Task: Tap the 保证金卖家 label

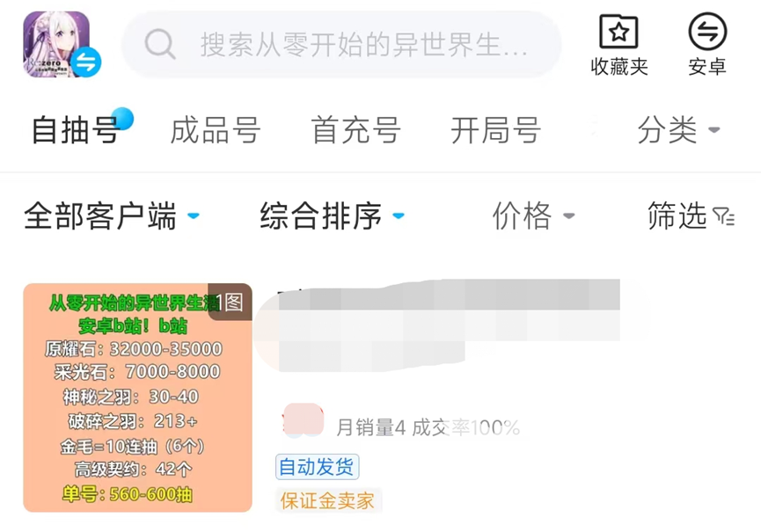Action: [x=327, y=500]
